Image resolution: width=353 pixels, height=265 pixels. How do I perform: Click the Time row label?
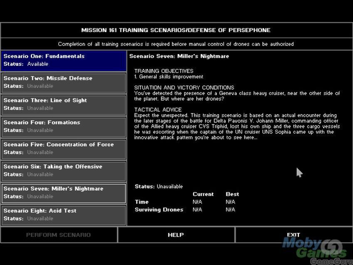(x=142, y=202)
